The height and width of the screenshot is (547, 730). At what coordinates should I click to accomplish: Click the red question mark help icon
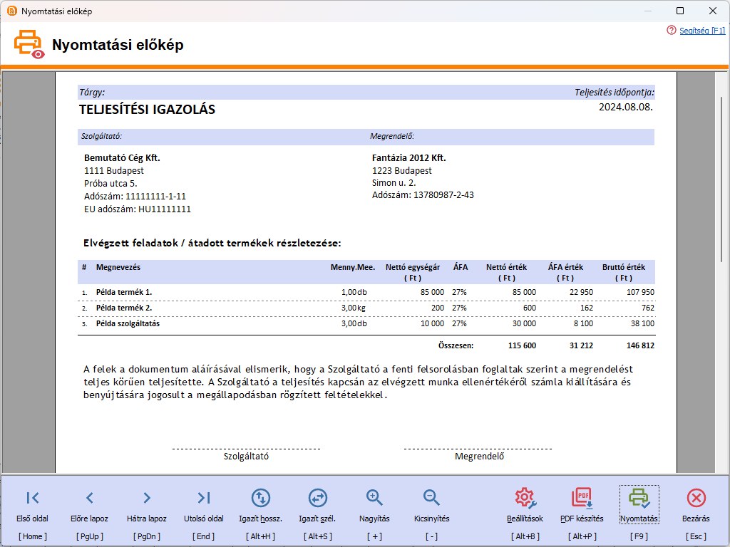(671, 31)
